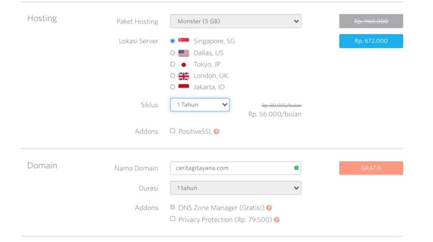Enable the Privacy Protection checkbox
The width and height of the screenshot is (433, 242).
[x=173, y=219]
